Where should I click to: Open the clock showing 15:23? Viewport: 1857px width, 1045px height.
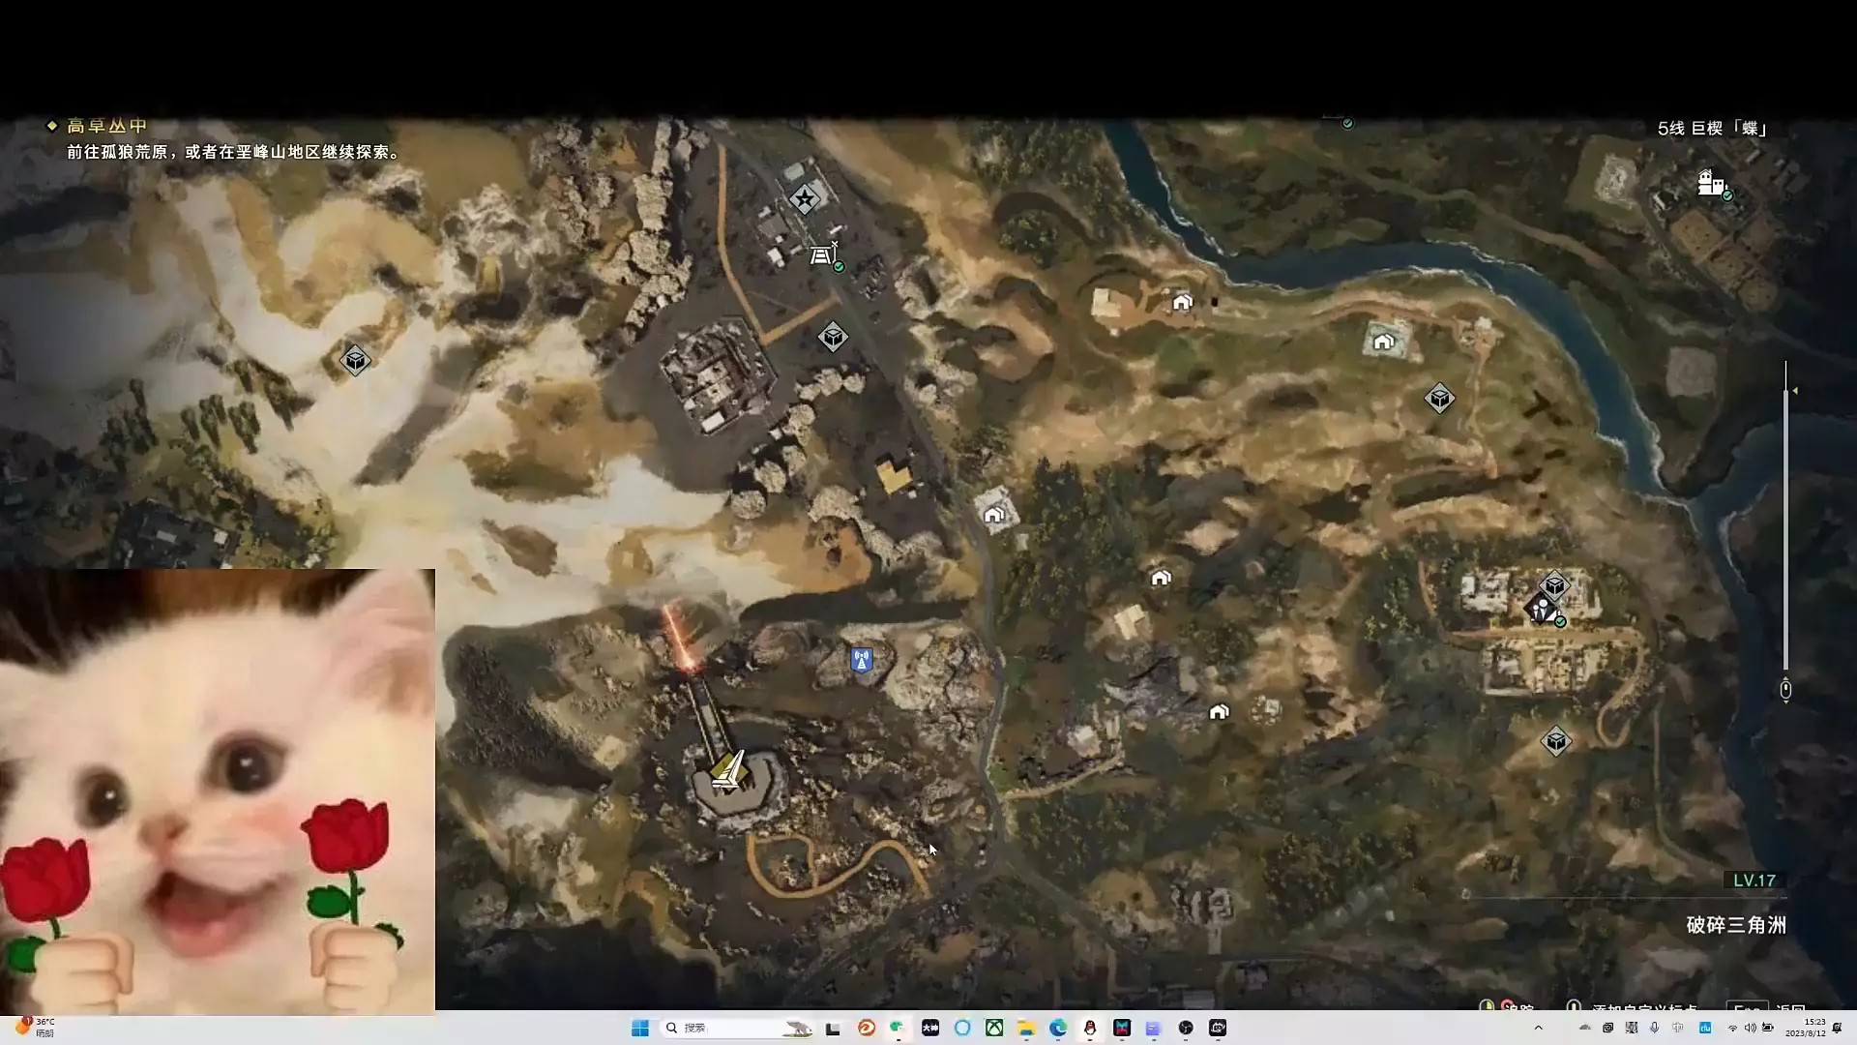click(1806, 1028)
